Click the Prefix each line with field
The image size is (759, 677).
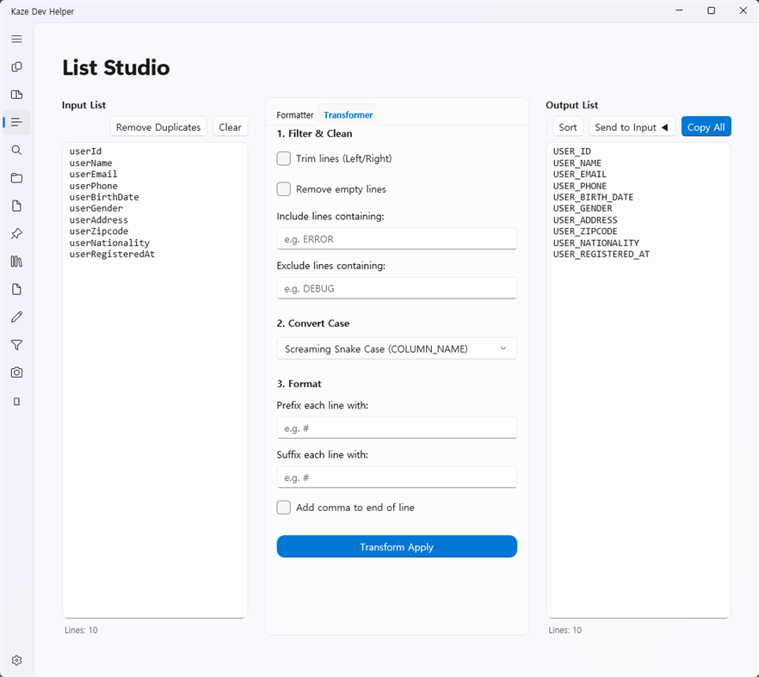click(397, 428)
